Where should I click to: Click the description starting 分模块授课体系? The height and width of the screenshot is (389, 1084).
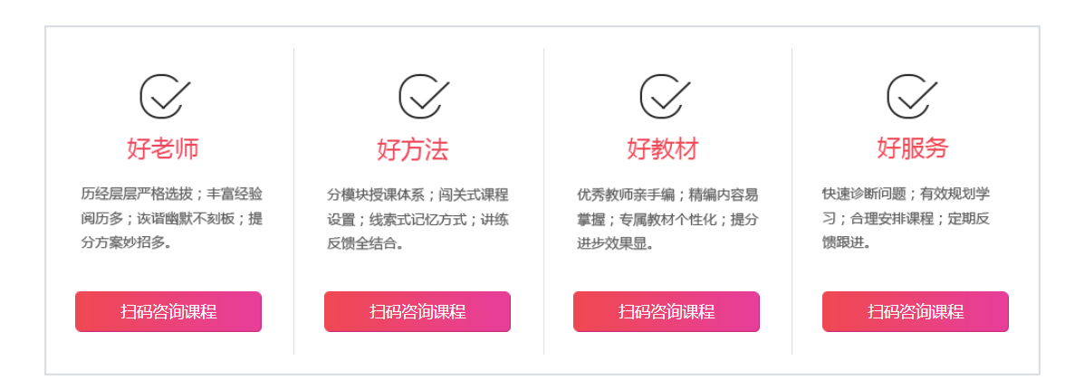pos(418,219)
